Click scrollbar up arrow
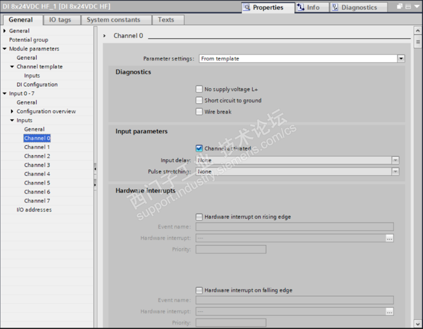 coord(417,31)
